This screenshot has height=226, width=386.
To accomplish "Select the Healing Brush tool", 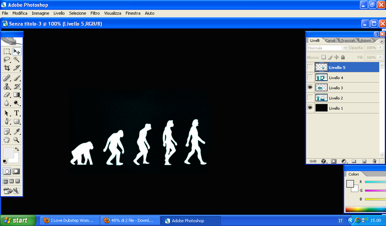I will pyautogui.click(x=7, y=78).
